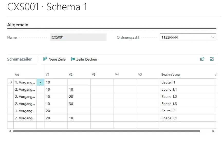Click the row selector arrow for Bauteil 1
Screen dimensions: 224x141
coord(10,82)
